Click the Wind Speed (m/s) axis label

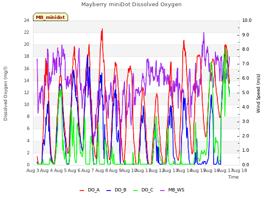pyautogui.click(x=258, y=93)
